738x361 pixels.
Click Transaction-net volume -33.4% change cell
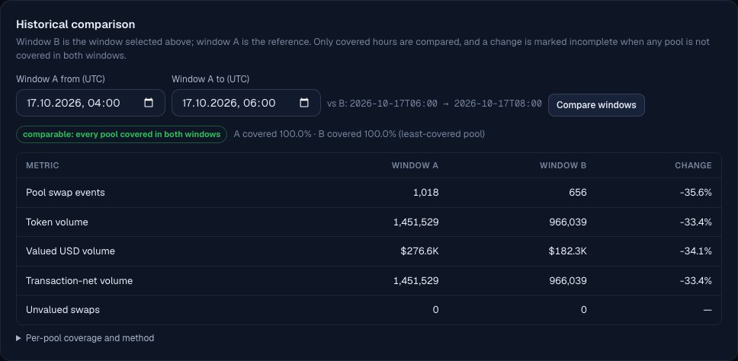[696, 280]
